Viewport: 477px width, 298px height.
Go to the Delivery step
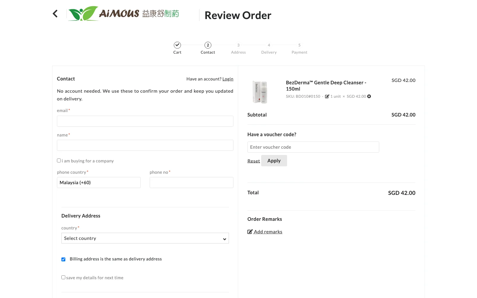(269, 49)
